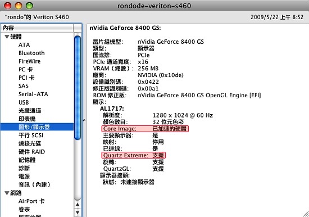This screenshot has width=309, height=217.
Task: Select the highlighted 圖形/顯示器 entry
Action: 37,127
